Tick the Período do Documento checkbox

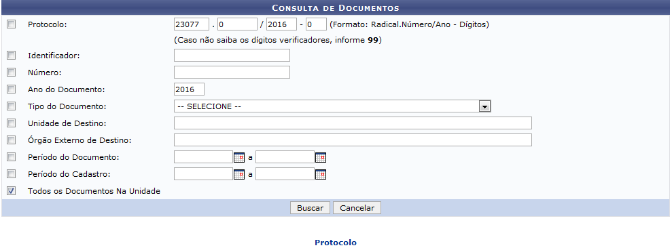pyautogui.click(x=11, y=157)
